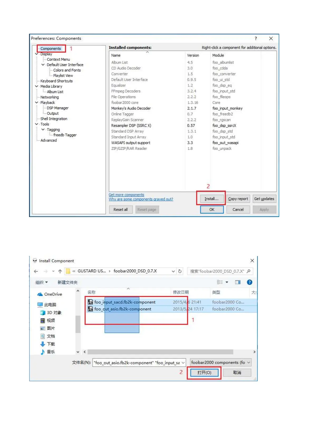The width and height of the screenshot is (314, 444).
Task: Open the Get more components link
Action: click(x=126, y=195)
